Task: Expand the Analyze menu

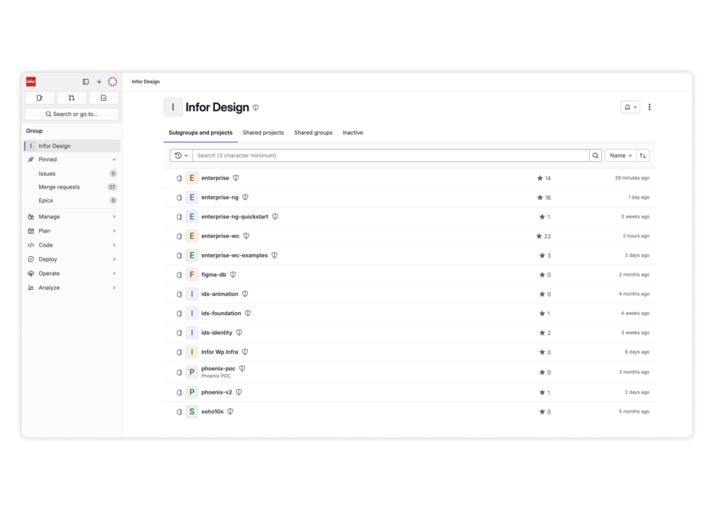Action: pos(72,288)
